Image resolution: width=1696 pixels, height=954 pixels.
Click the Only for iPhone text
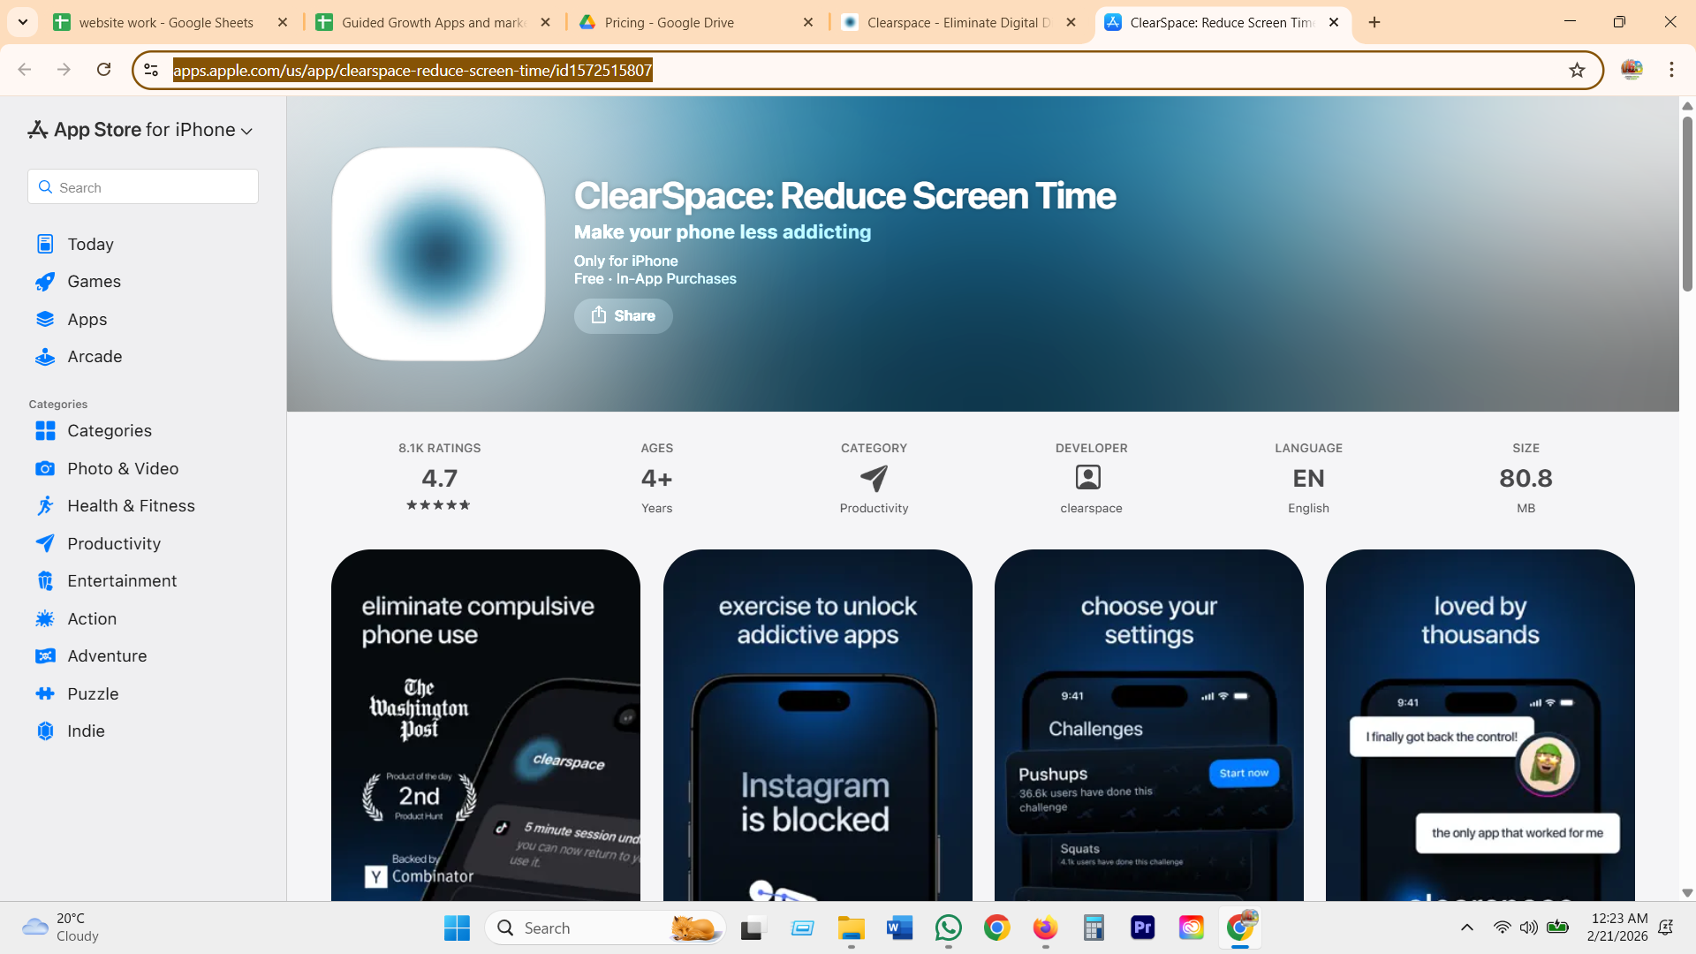pyautogui.click(x=626, y=261)
